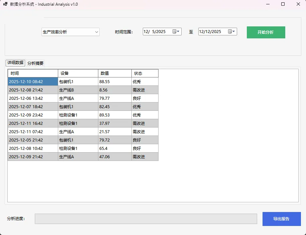Click the end date field 12/12/2025
The image size is (306, 235).
212,32
